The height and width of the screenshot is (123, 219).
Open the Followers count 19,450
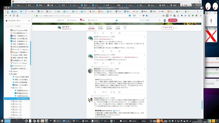[109, 28]
